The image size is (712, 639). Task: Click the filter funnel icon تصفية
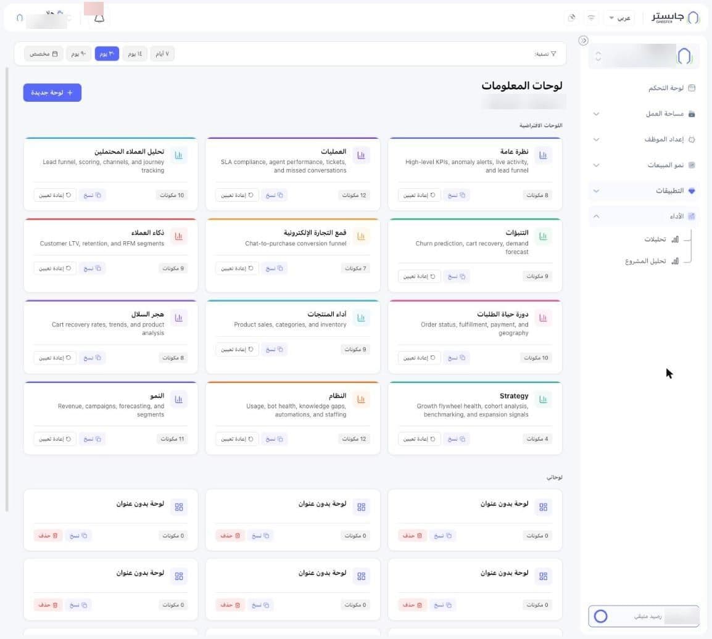pos(553,54)
